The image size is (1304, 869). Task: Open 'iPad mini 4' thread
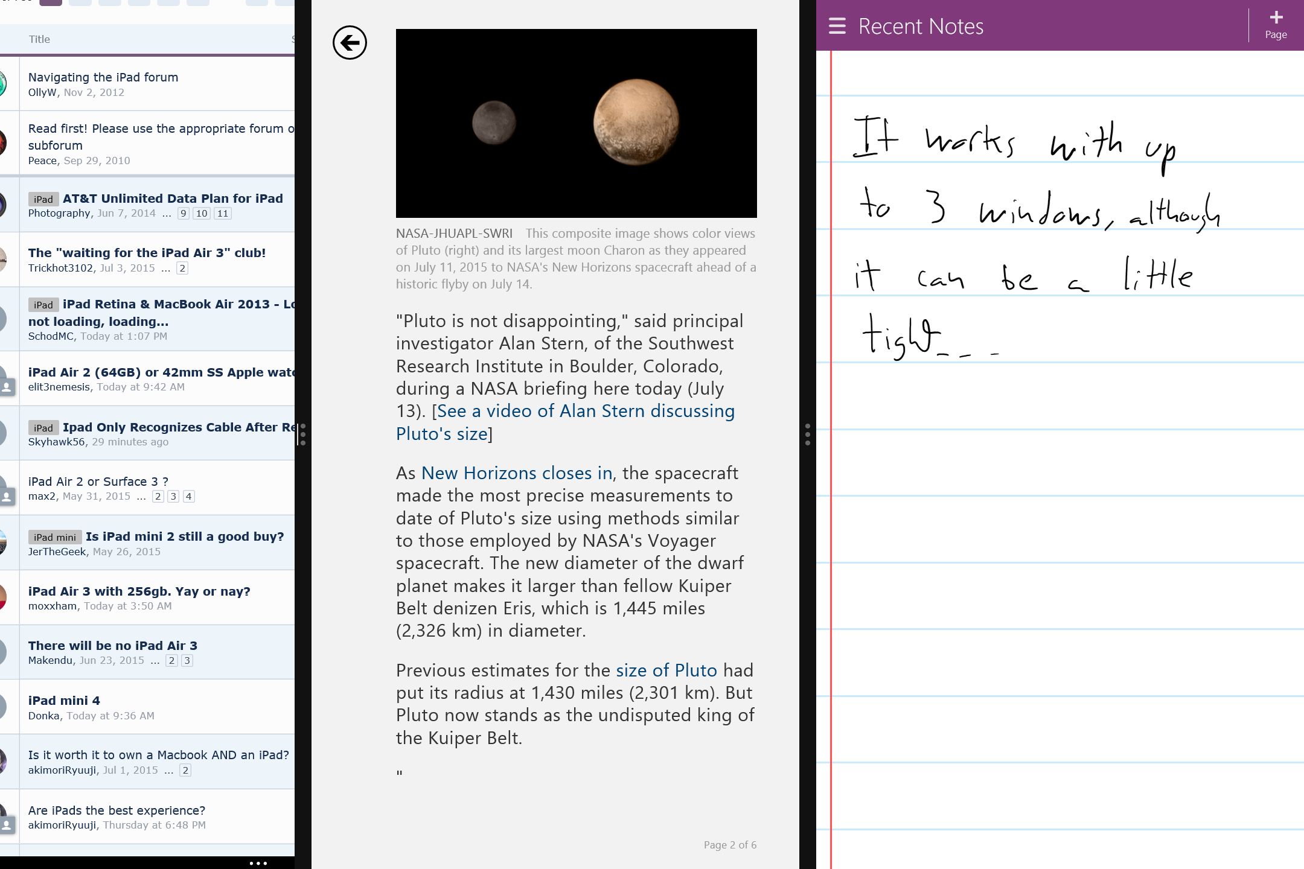[64, 701]
